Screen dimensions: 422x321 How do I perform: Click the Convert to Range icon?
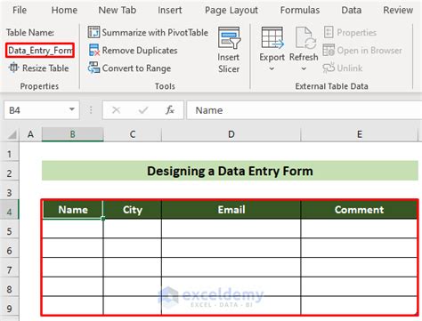(93, 68)
